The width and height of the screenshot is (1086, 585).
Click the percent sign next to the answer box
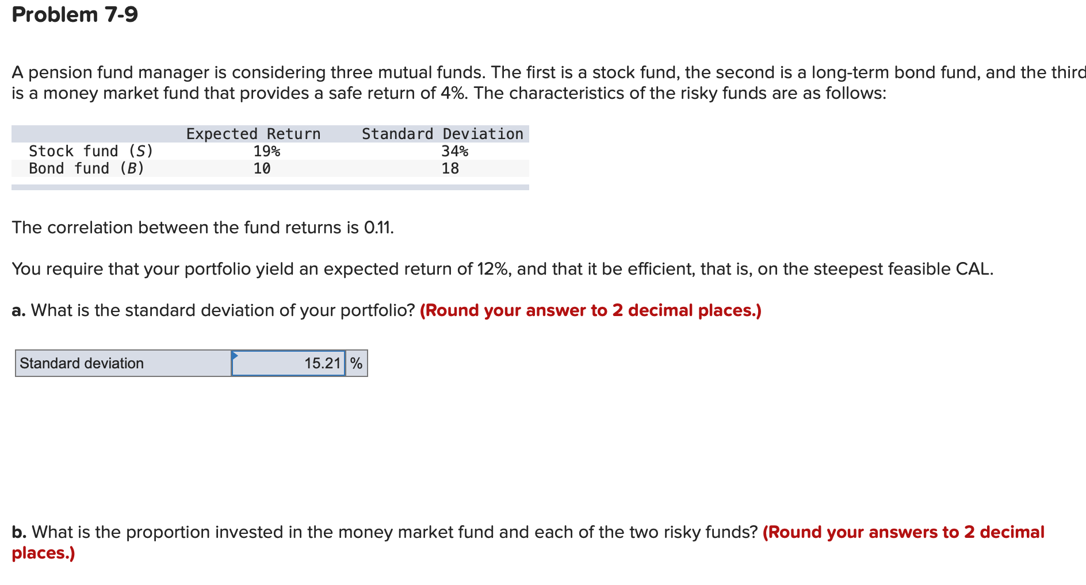[x=355, y=363]
